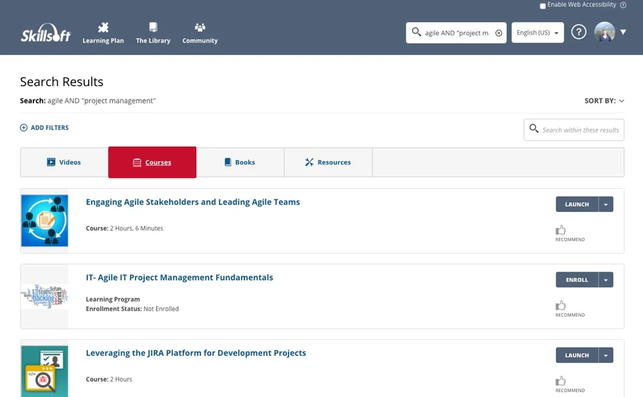Click the Books tab book icon
This screenshot has width=643, height=397.
point(228,163)
